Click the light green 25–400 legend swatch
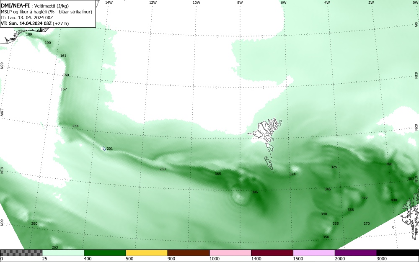 coord(63,253)
